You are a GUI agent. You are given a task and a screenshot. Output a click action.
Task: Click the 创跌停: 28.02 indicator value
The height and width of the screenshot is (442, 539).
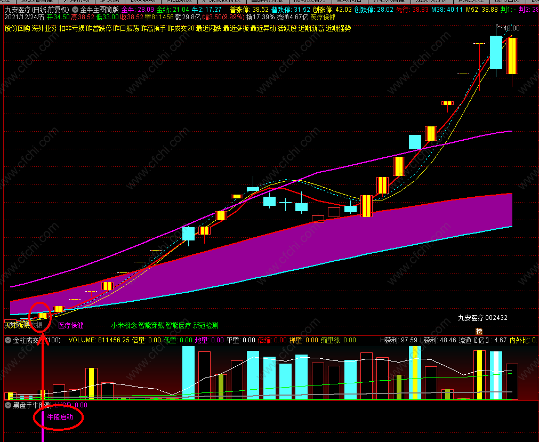(x=374, y=10)
